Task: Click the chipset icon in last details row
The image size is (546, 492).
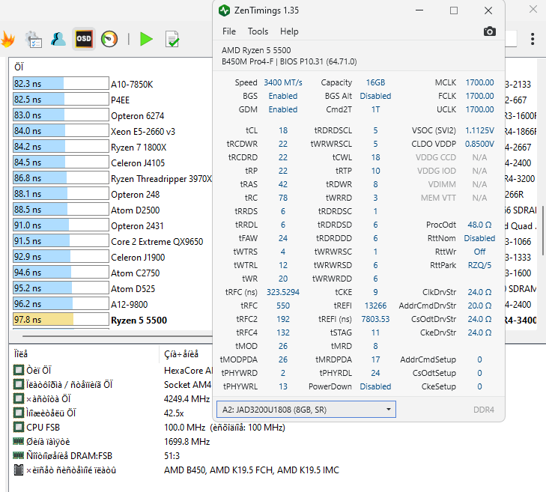Action: 19,470
